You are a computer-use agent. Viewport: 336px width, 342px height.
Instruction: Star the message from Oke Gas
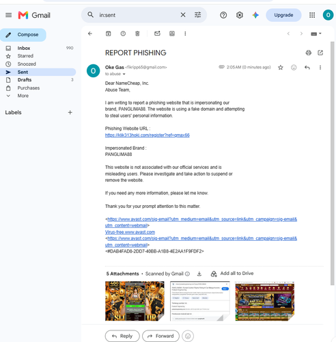click(281, 68)
